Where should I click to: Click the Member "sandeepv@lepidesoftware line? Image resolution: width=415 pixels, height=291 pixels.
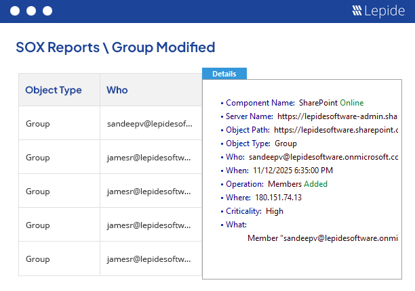[x=323, y=238]
